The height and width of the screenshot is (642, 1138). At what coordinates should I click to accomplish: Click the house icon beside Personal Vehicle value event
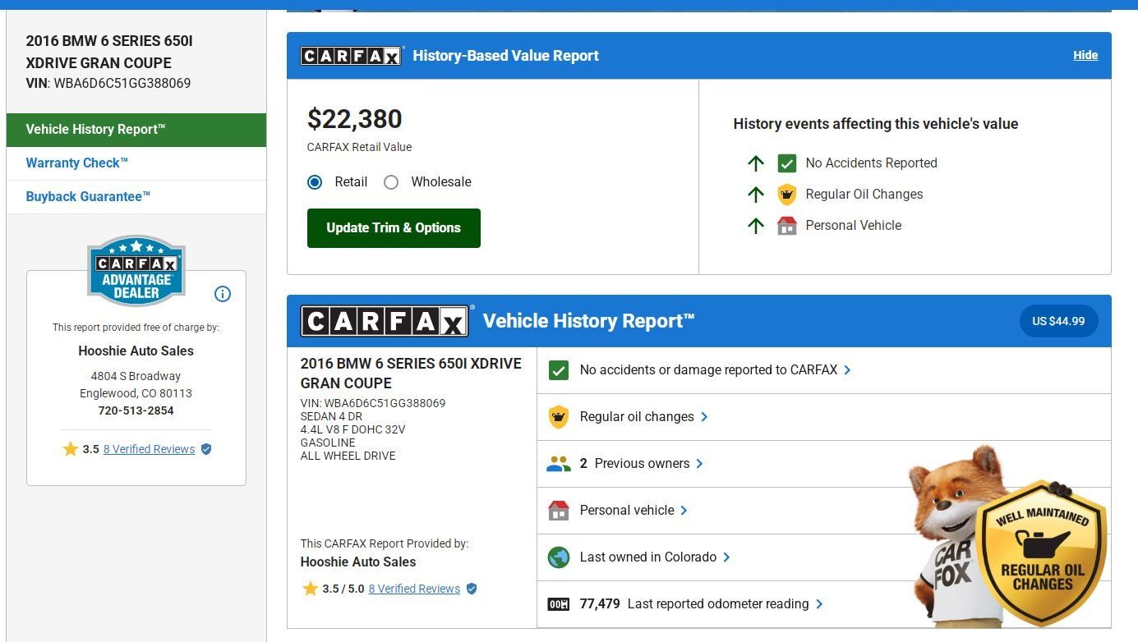tap(787, 226)
